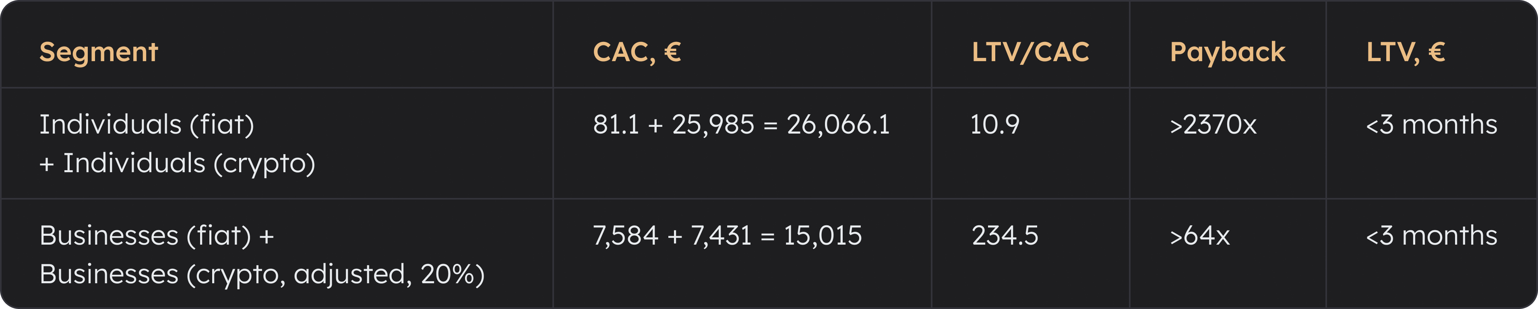Click the 7,584 + 7,431 = 15,015 cell

click(x=727, y=236)
